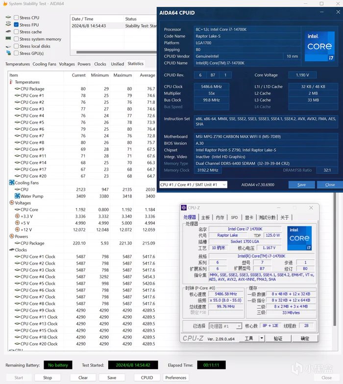Screen dimensions: 343x384
Task: Click the 验证 button in CPU-Z
Action: pyautogui.click(x=278, y=338)
